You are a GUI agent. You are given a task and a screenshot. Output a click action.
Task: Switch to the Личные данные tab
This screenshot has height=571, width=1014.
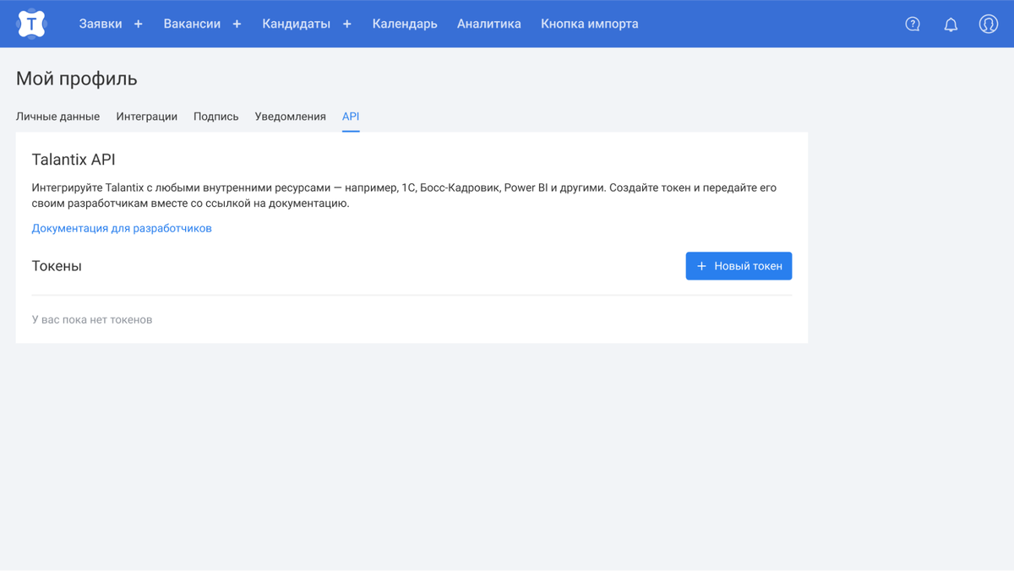coord(57,117)
